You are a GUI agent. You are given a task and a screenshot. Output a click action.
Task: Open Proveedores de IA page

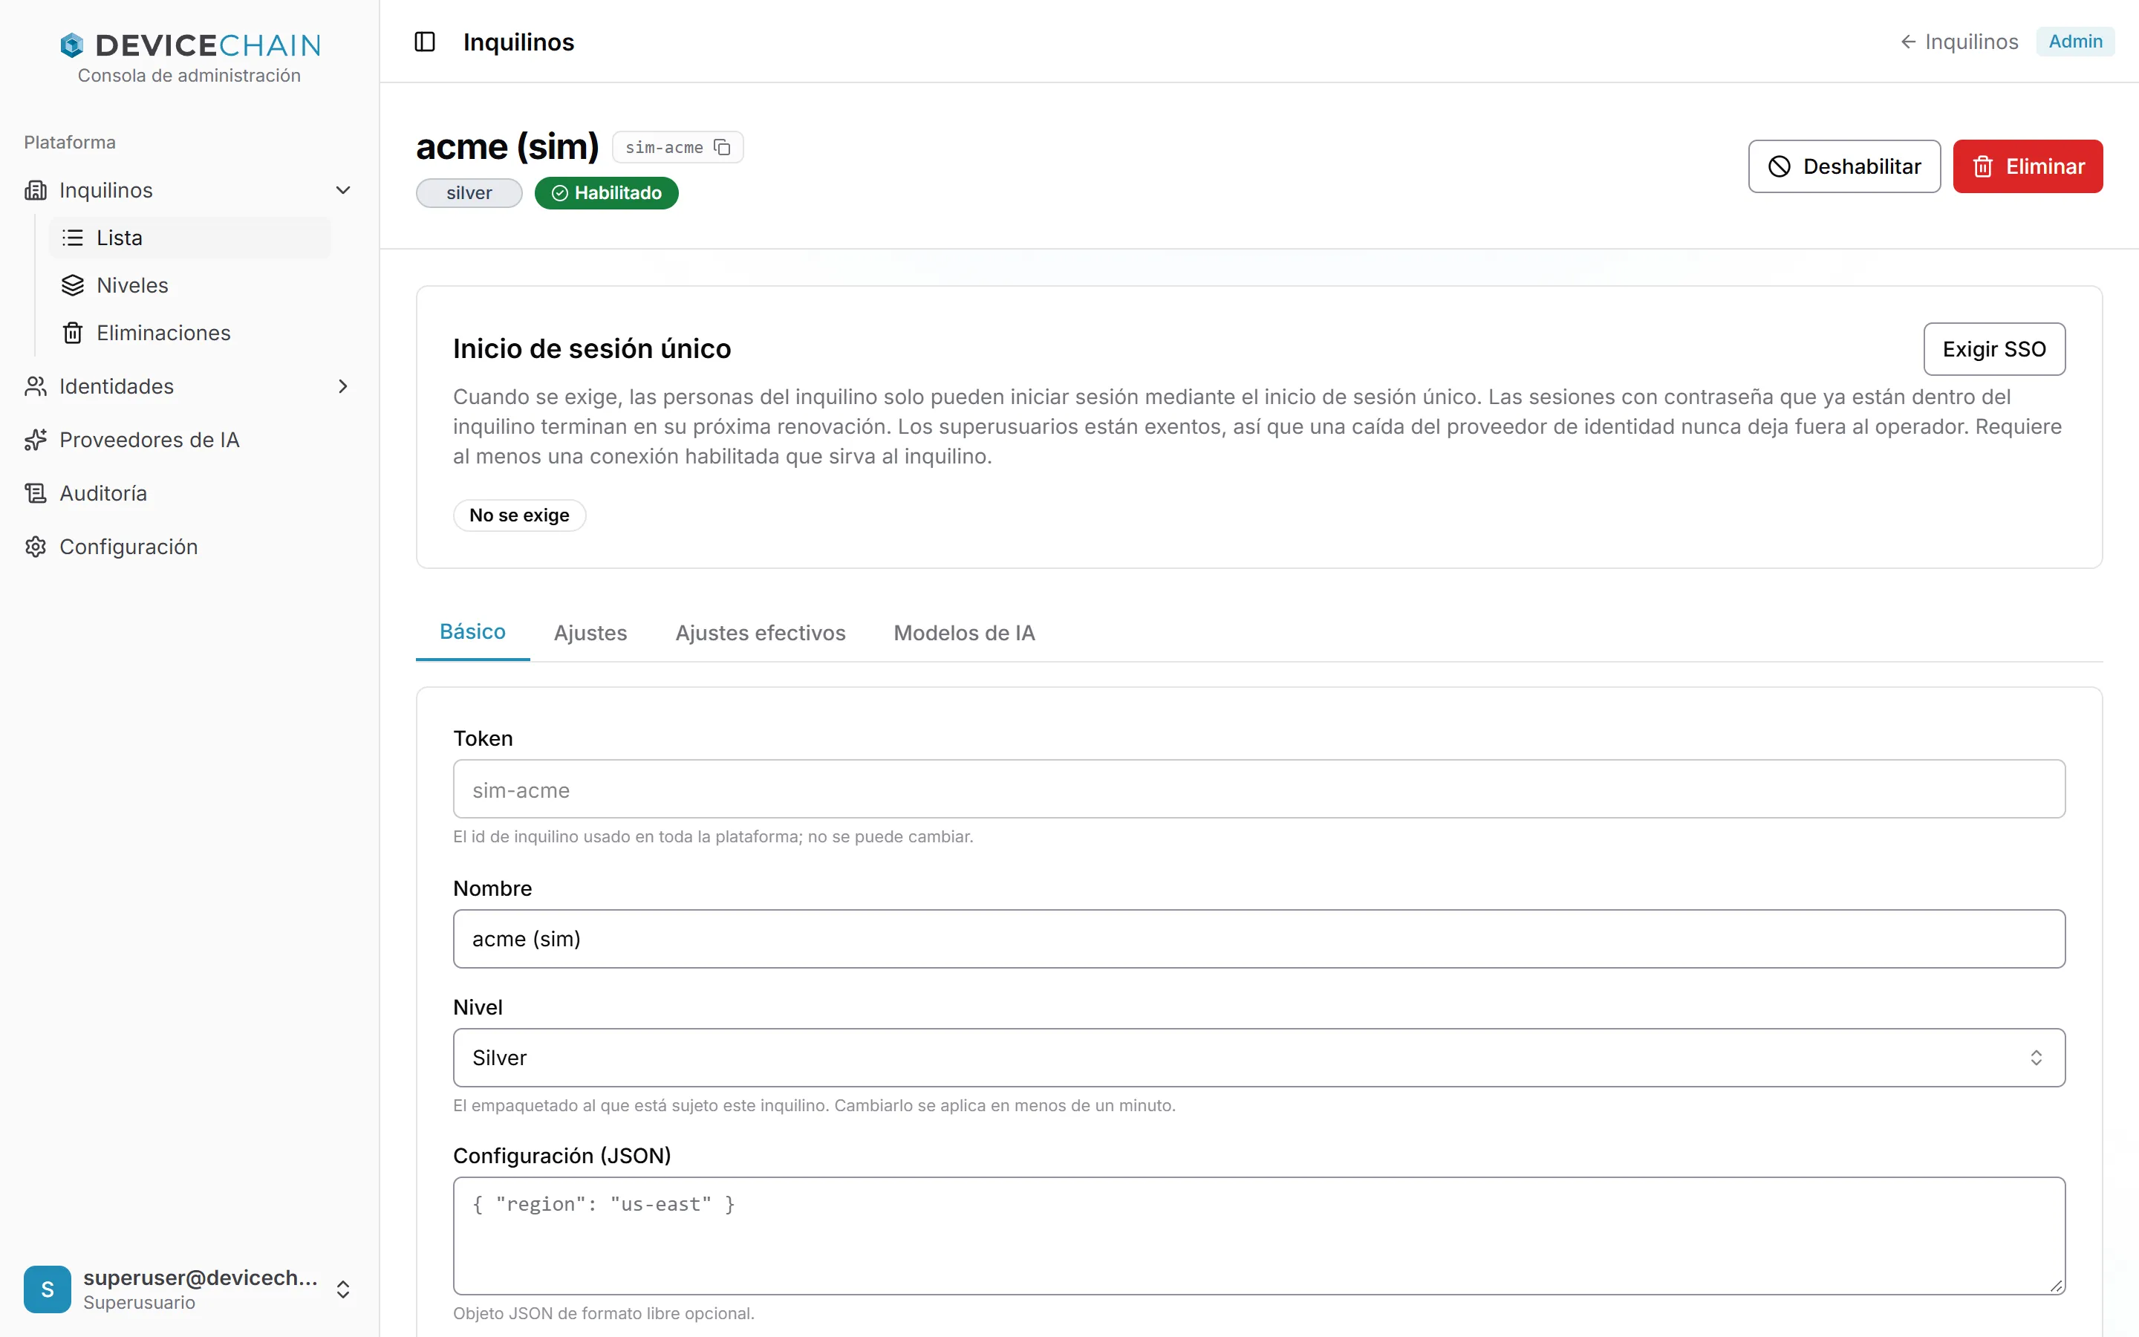tap(189, 440)
